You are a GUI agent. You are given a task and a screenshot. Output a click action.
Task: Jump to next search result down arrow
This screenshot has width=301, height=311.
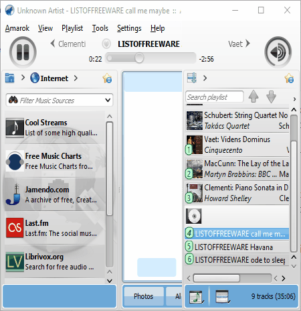click(x=271, y=97)
